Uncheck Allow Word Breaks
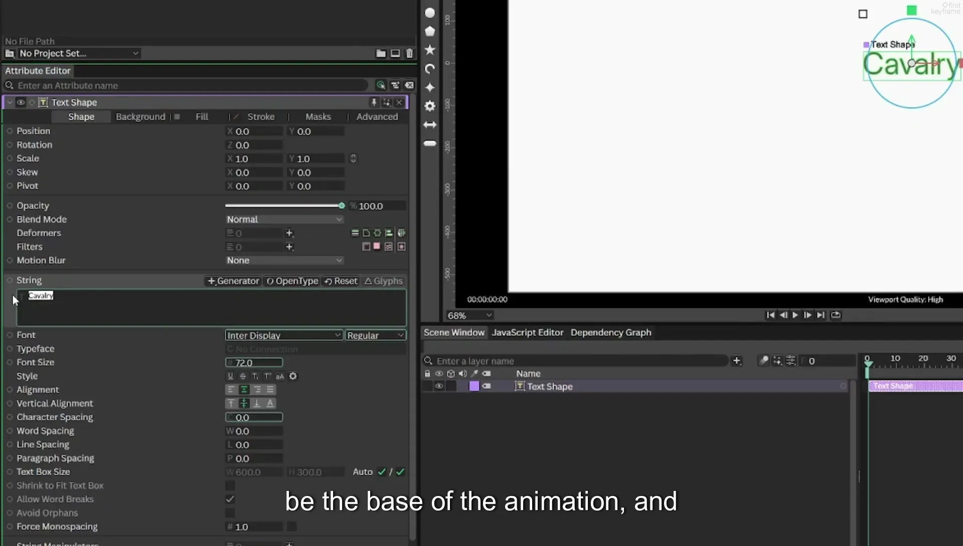 [x=230, y=499]
